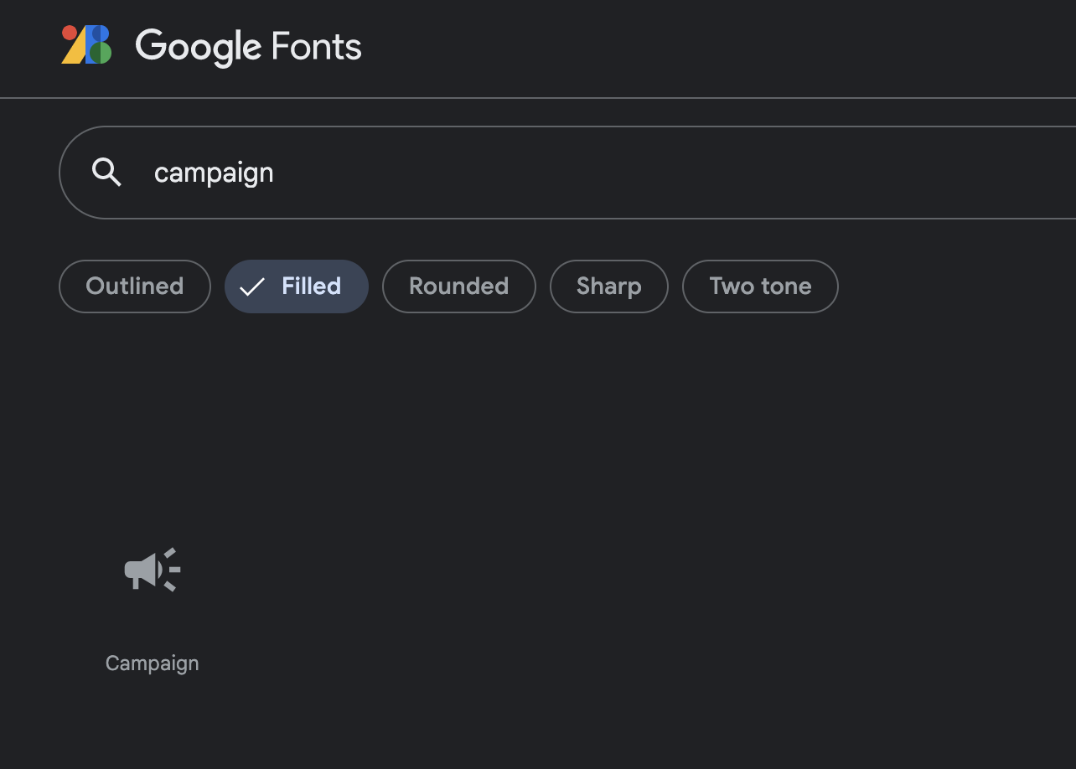Click the Campaign result label text
The image size is (1076, 769).
152,663
